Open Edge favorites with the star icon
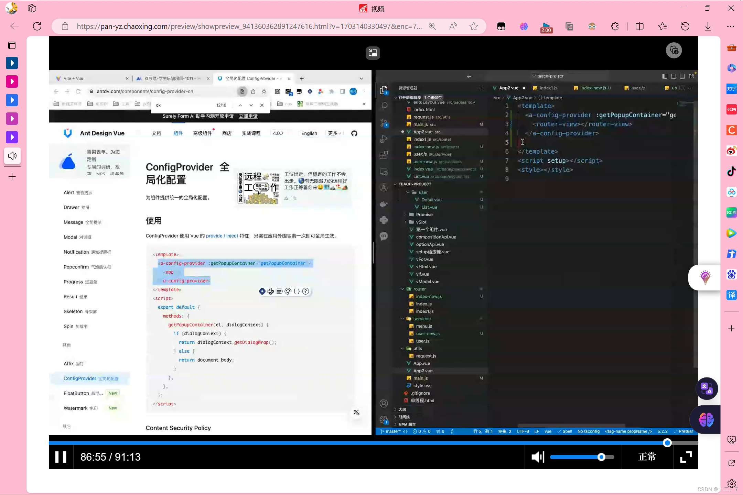This screenshot has height=495, width=743. 662,26
